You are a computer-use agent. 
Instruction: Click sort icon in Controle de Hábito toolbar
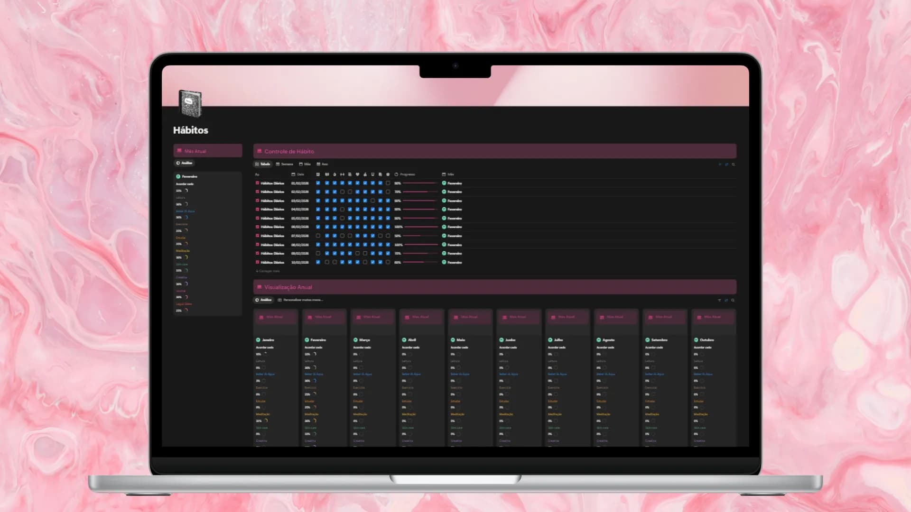pos(726,165)
